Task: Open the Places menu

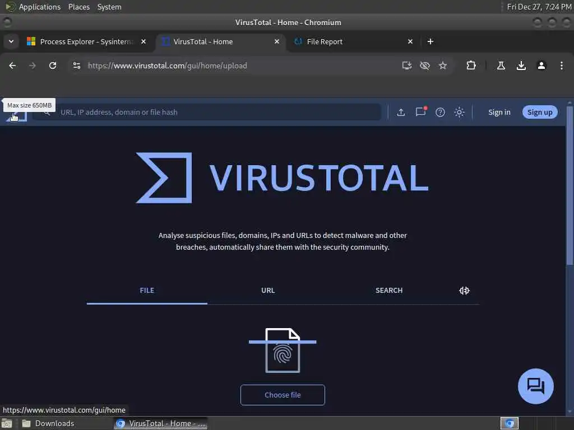Action: point(78,7)
